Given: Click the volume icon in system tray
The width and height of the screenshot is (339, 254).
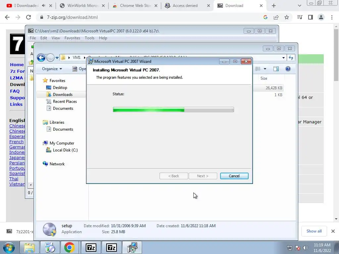Looking at the screenshot, I should click(305, 248).
